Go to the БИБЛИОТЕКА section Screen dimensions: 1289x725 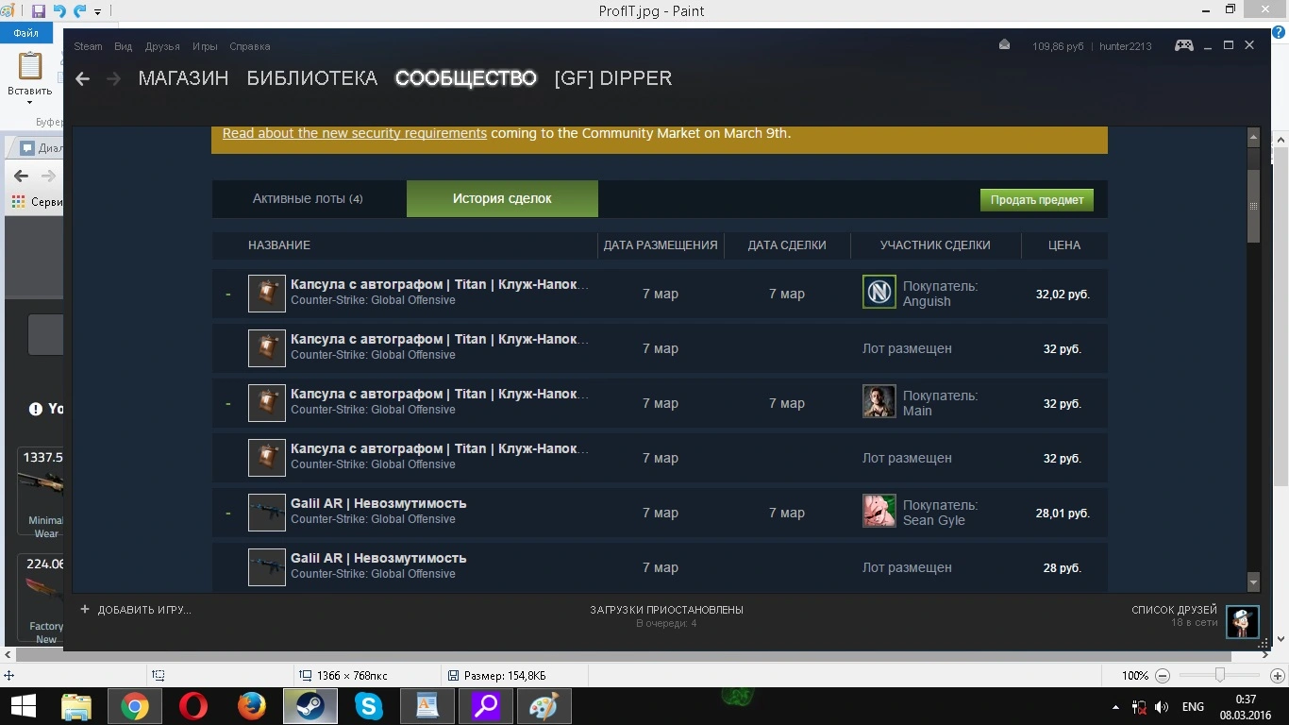(x=312, y=78)
